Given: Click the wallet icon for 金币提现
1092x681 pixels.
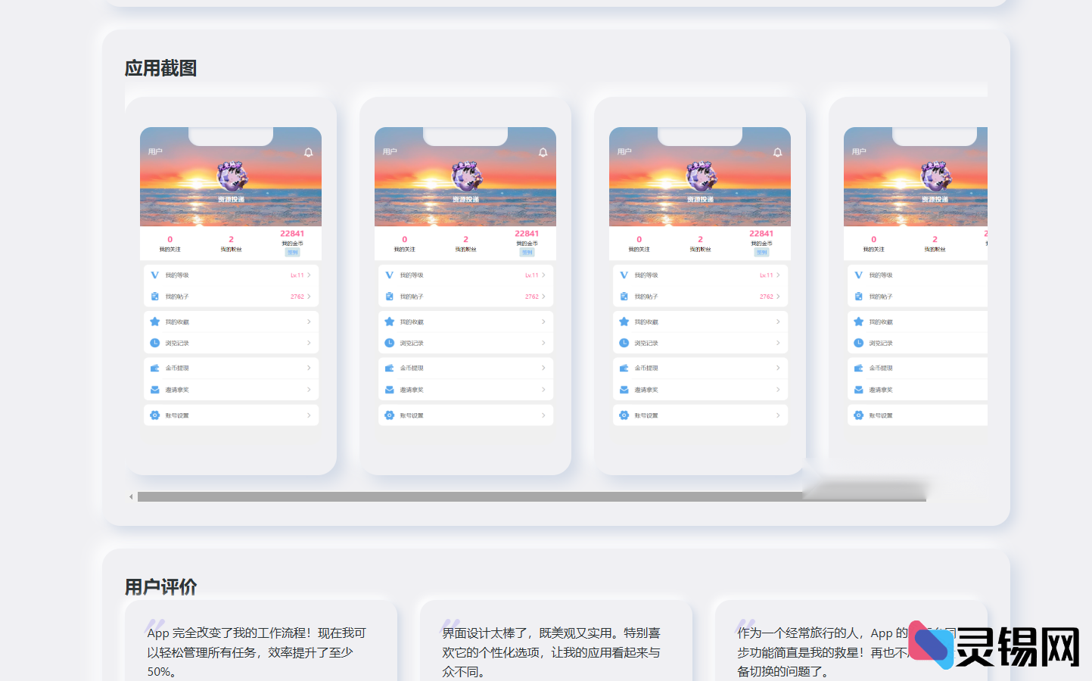Looking at the screenshot, I should [154, 368].
